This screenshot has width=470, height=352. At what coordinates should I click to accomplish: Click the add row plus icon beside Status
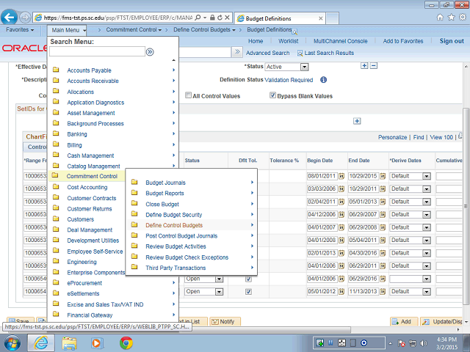(364, 66)
